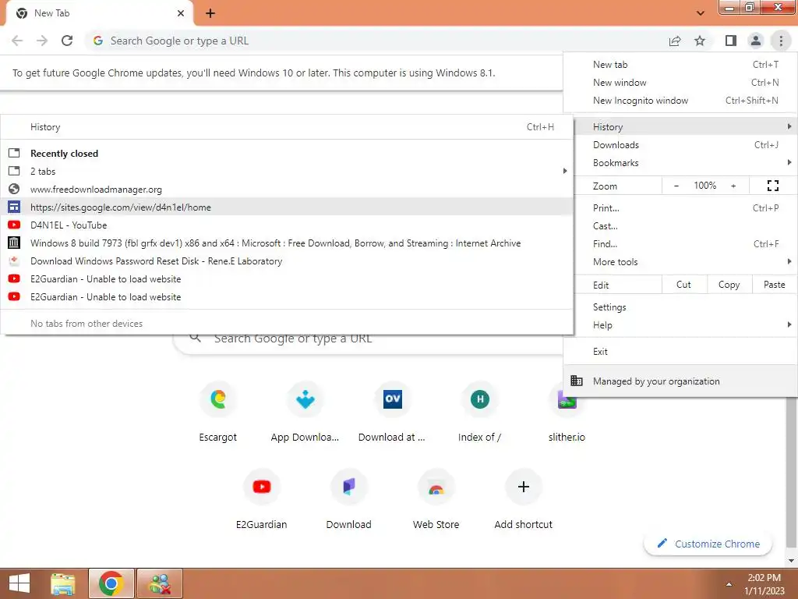Open the Download at ... shortcut tile
The height and width of the screenshot is (599, 798).
[392, 412]
